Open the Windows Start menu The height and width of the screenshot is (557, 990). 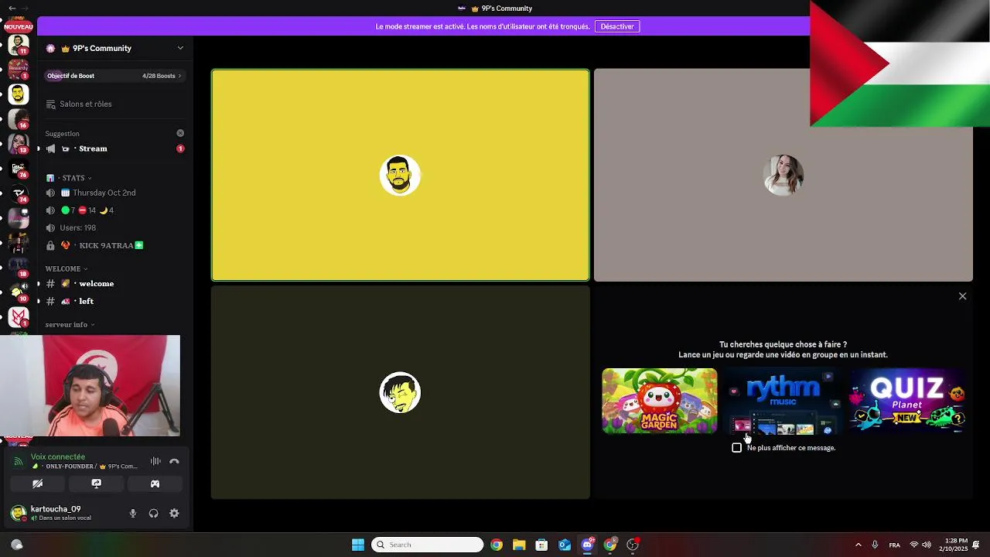(x=358, y=545)
